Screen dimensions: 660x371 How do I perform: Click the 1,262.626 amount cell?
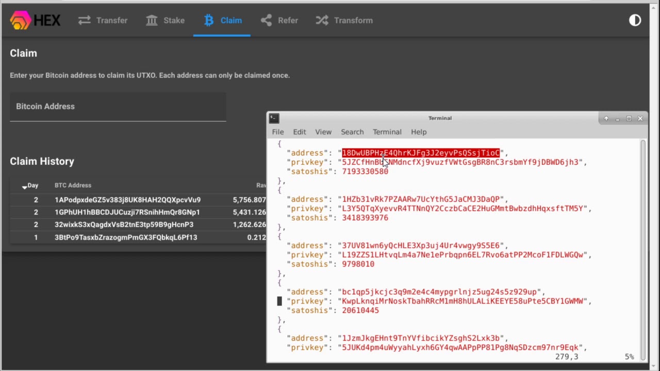(250, 225)
